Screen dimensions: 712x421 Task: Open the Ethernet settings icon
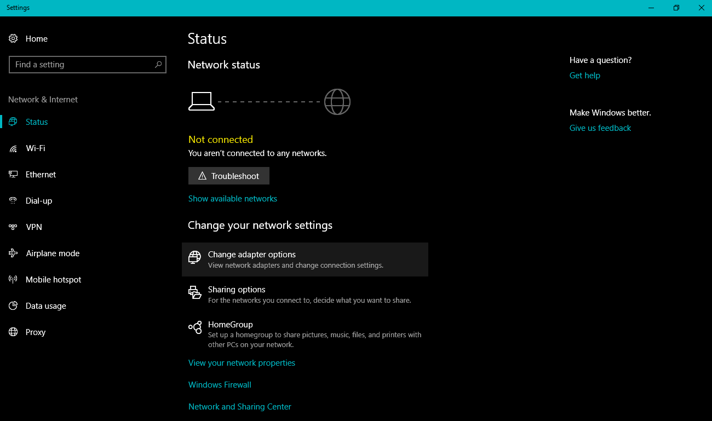pos(13,174)
